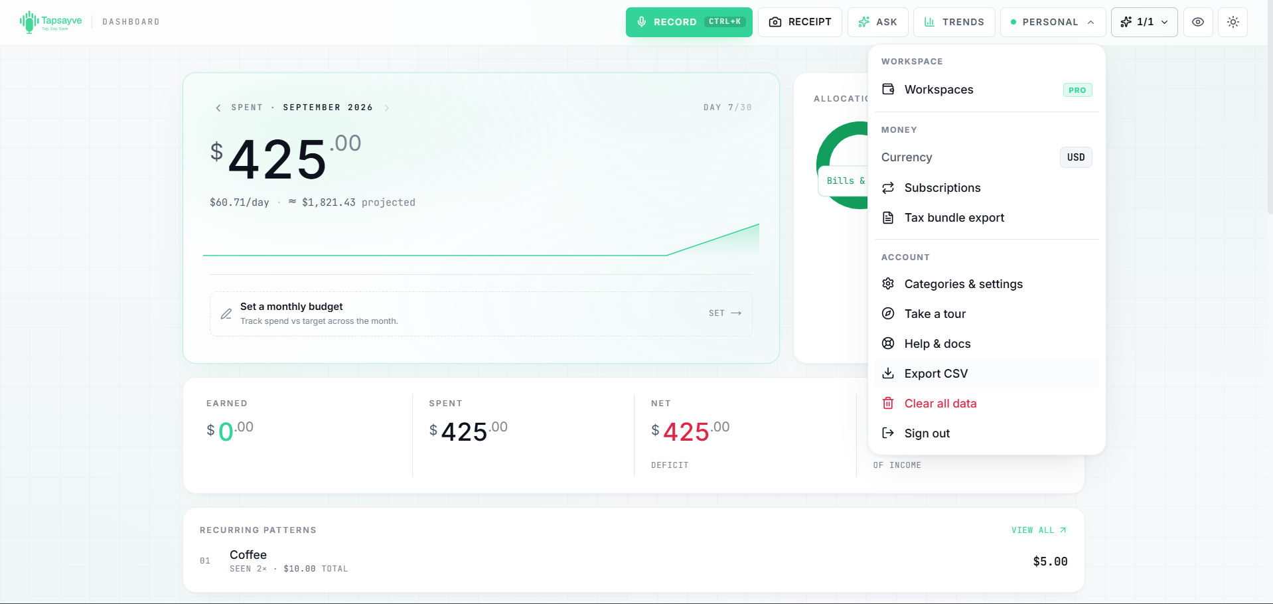The width and height of the screenshot is (1273, 604).
Task: Toggle the eye privacy visibility button
Action: pos(1198,22)
